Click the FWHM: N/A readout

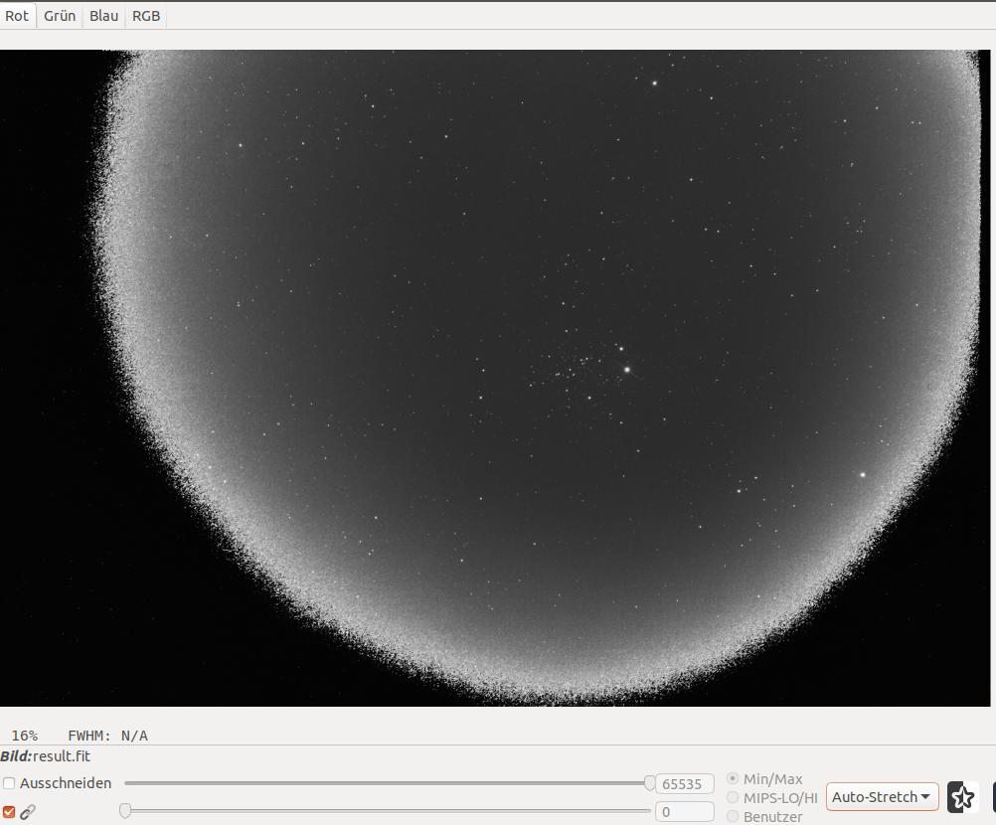coord(108,736)
